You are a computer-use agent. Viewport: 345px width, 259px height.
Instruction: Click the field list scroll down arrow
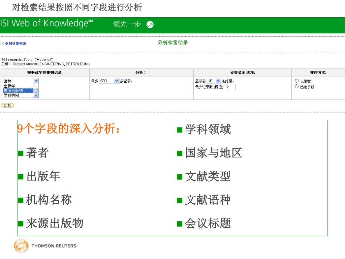click(36, 95)
